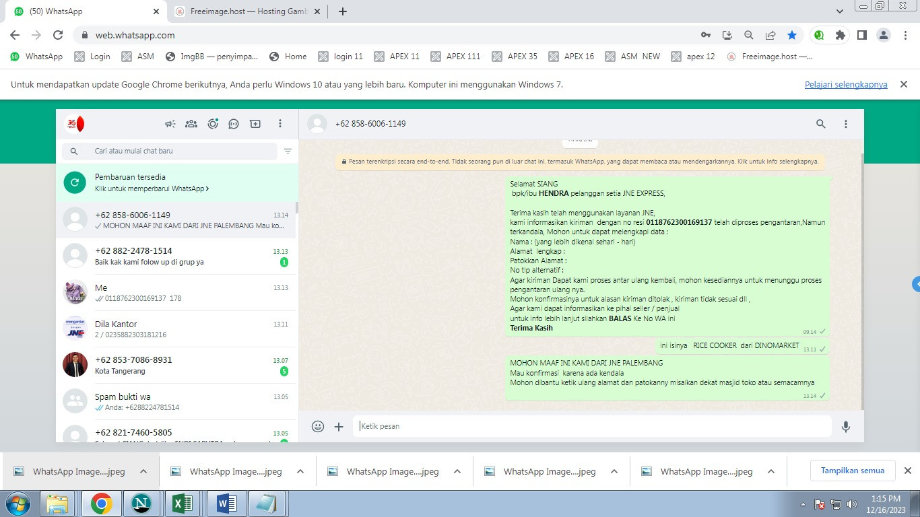Screen dimensions: 920x517
Task: Go back in browser history
Action: [15, 35]
